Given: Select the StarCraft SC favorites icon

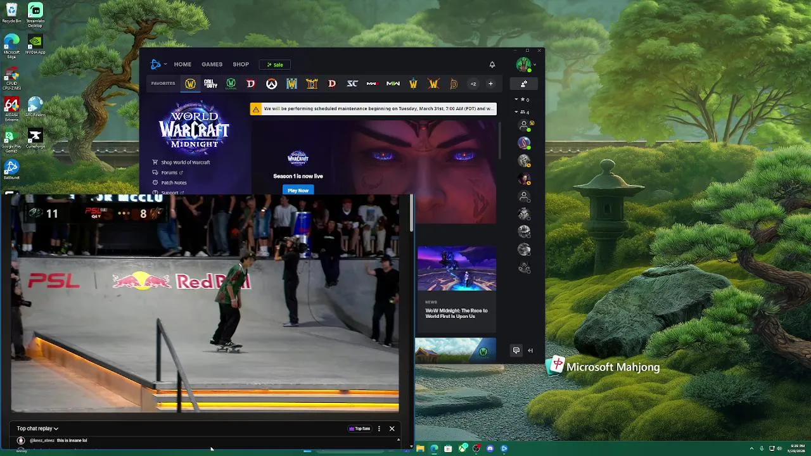Looking at the screenshot, I should [352, 84].
